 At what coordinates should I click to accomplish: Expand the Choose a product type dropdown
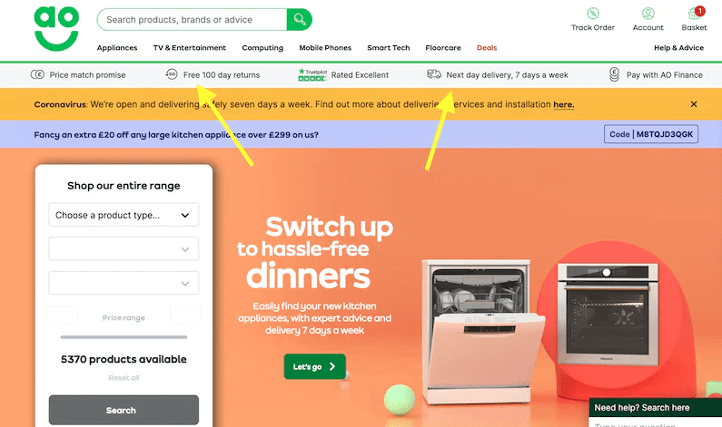click(124, 215)
